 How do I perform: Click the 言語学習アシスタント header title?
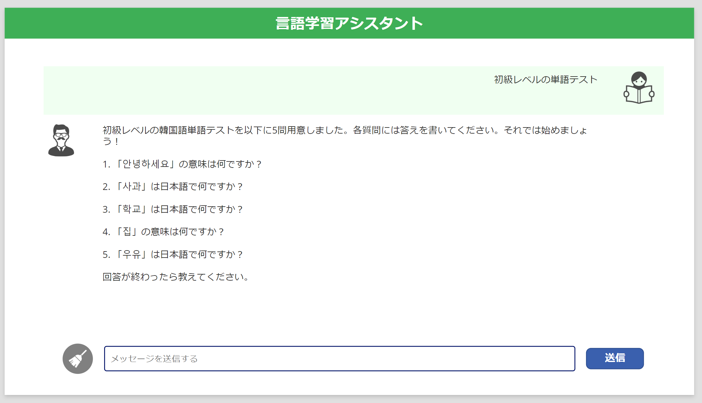(349, 23)
